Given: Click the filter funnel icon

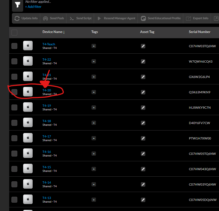Looking at the screenshot, I should (x=18, y=5).
